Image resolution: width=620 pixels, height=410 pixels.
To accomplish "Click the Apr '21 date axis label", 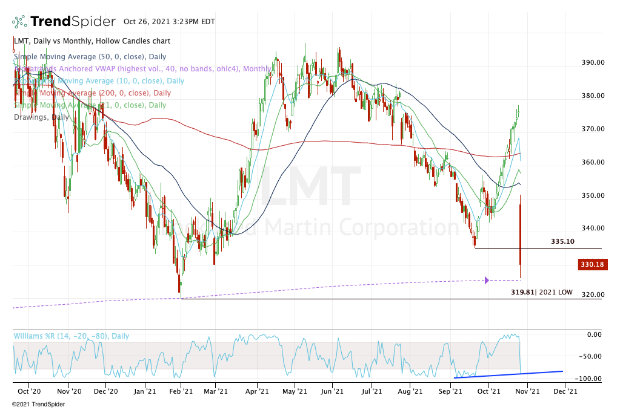I will point(257,391).
